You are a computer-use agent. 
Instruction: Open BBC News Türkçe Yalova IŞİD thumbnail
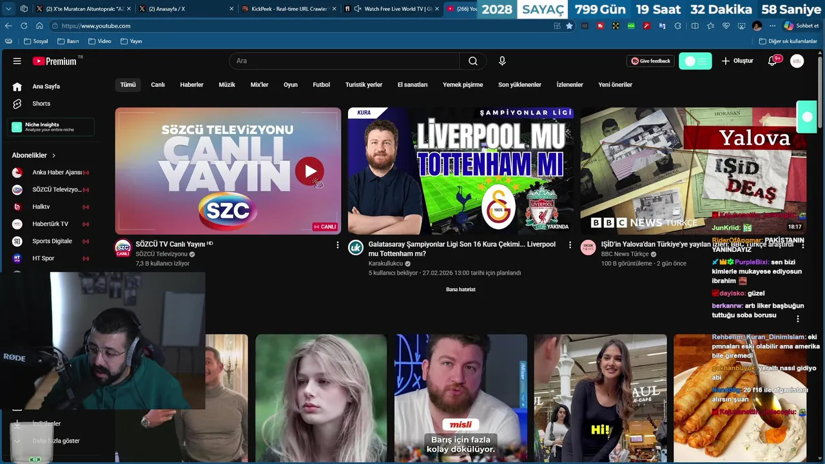coord(694,171)
